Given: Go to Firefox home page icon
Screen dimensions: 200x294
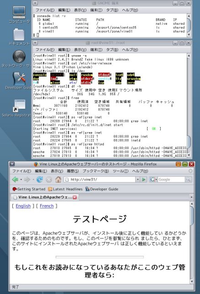Looking at the screenshot, I should point(58,179).
